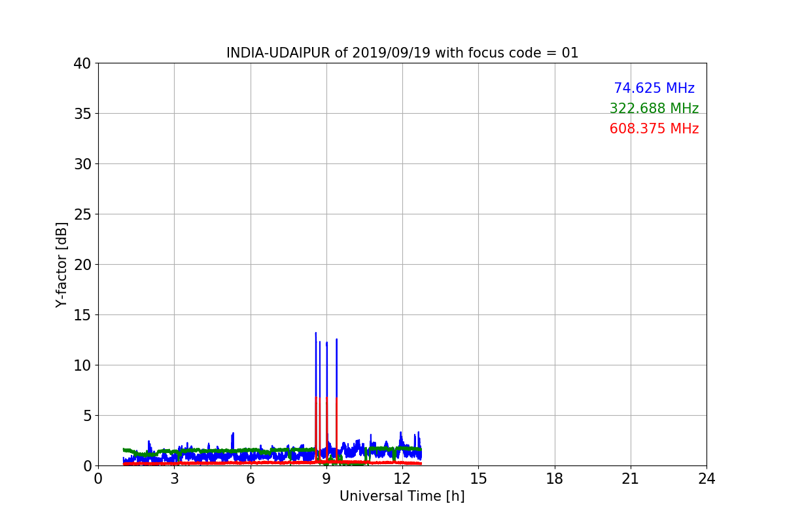785x523 pixels.
Task: Click the x-axis tick label 9
Action: (326, 479)
